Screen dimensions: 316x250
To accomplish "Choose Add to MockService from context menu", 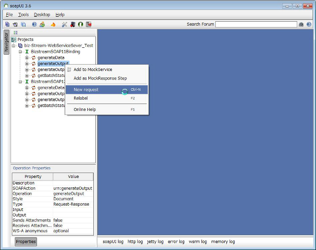I will click(x=107, y=70).
